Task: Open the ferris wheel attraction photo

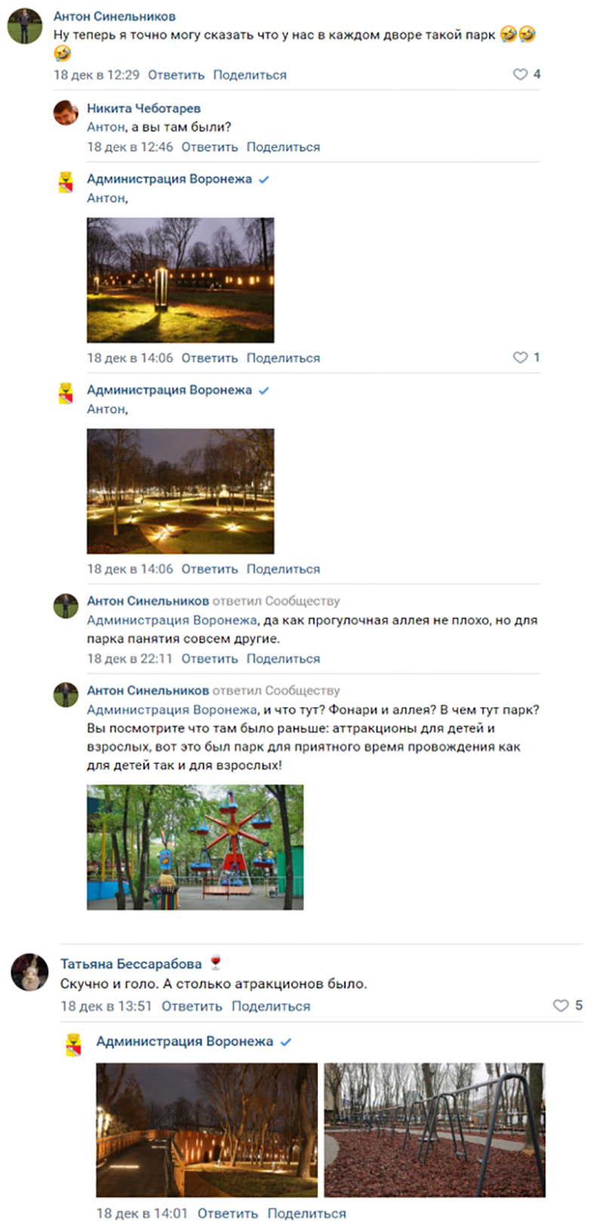Action: pyautogui.click(x=195, y=847)
